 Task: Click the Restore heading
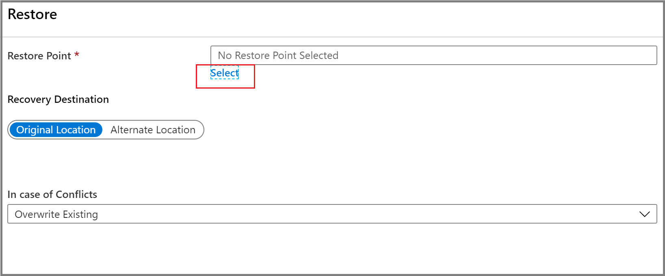[x=32, y=15]
